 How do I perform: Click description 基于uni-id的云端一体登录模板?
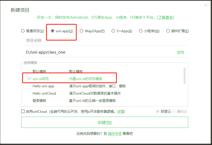coord(93,101)
